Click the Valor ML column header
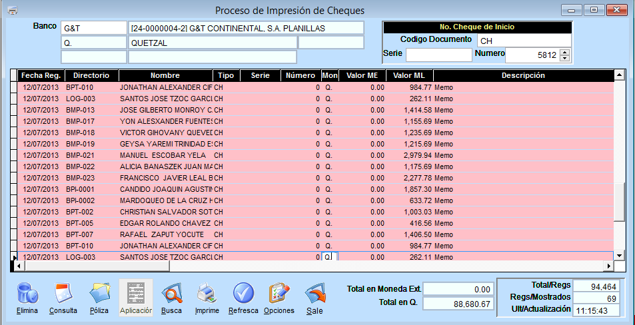This screenshot has height=325, width=635. pos(408,75)
